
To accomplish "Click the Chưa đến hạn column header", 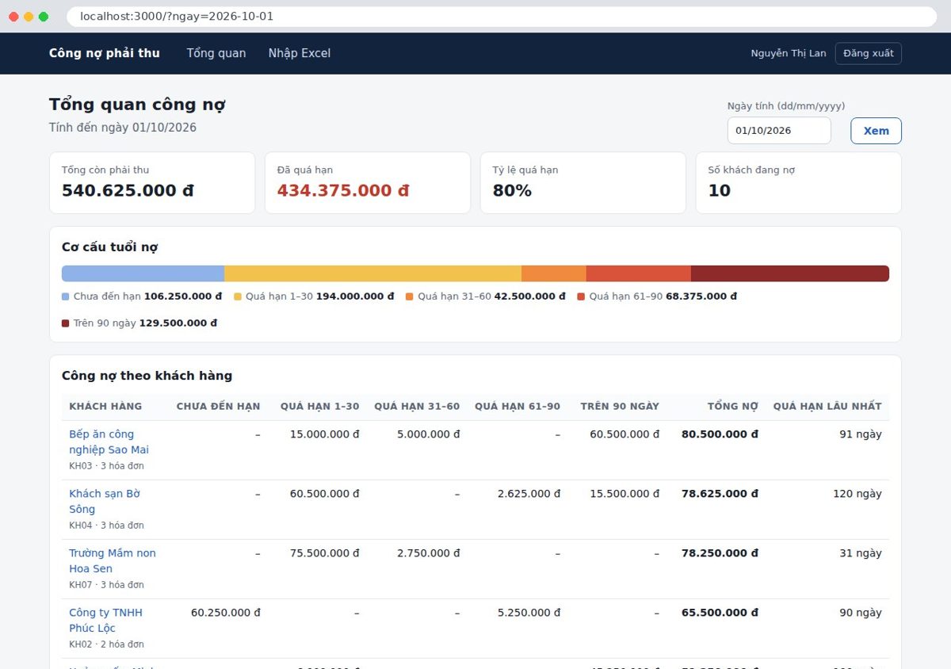I will coord(218,406).
